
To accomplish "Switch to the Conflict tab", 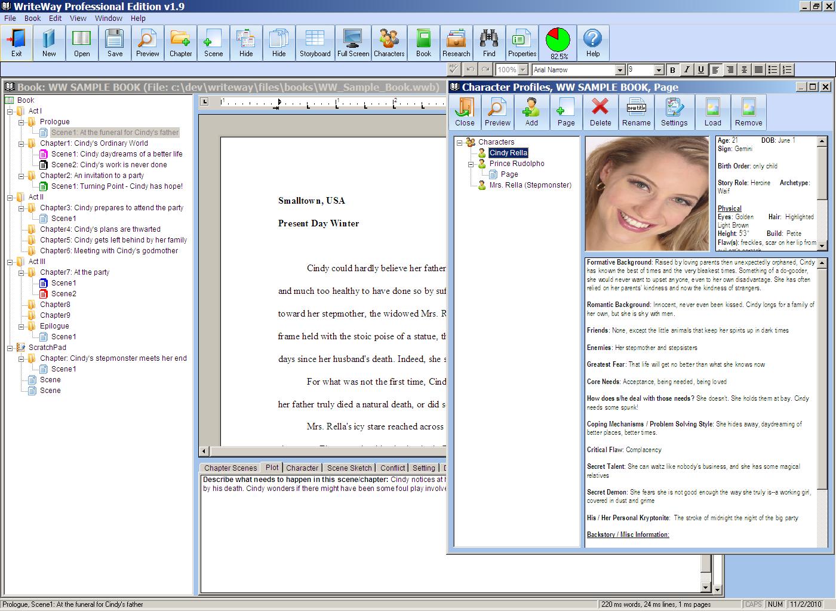I will click(392, 468).
